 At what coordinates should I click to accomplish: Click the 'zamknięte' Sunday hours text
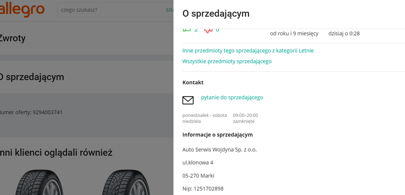(244, 121)
